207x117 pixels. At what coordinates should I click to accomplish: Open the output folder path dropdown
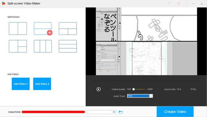pyautogui.click(x=114, y=112)
